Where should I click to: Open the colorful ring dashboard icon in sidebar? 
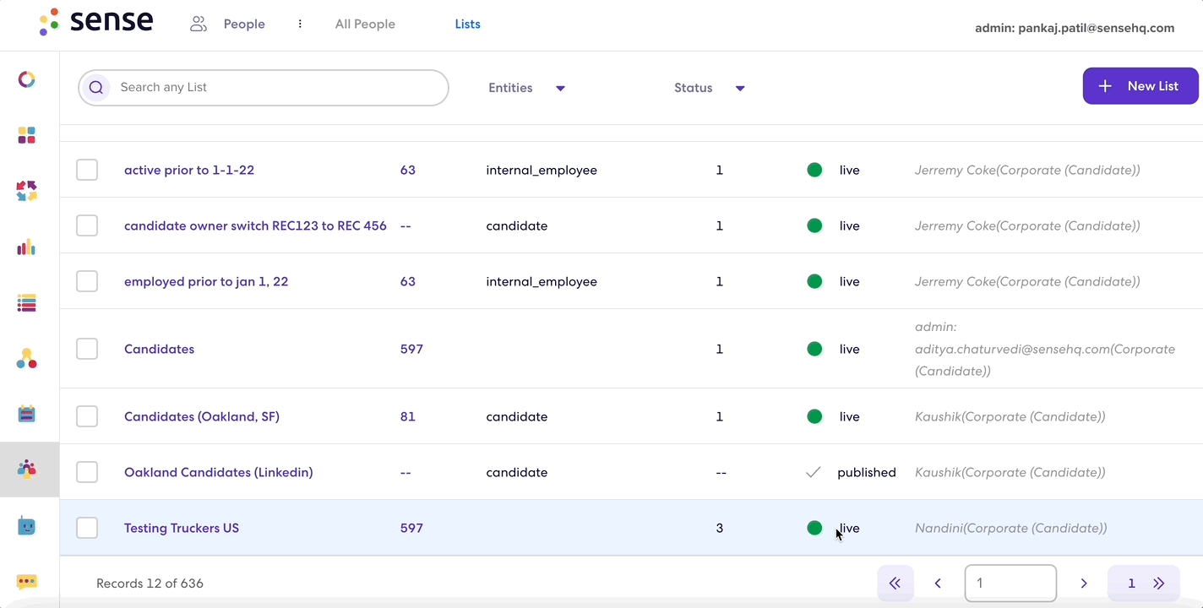[x=27, y=79]
